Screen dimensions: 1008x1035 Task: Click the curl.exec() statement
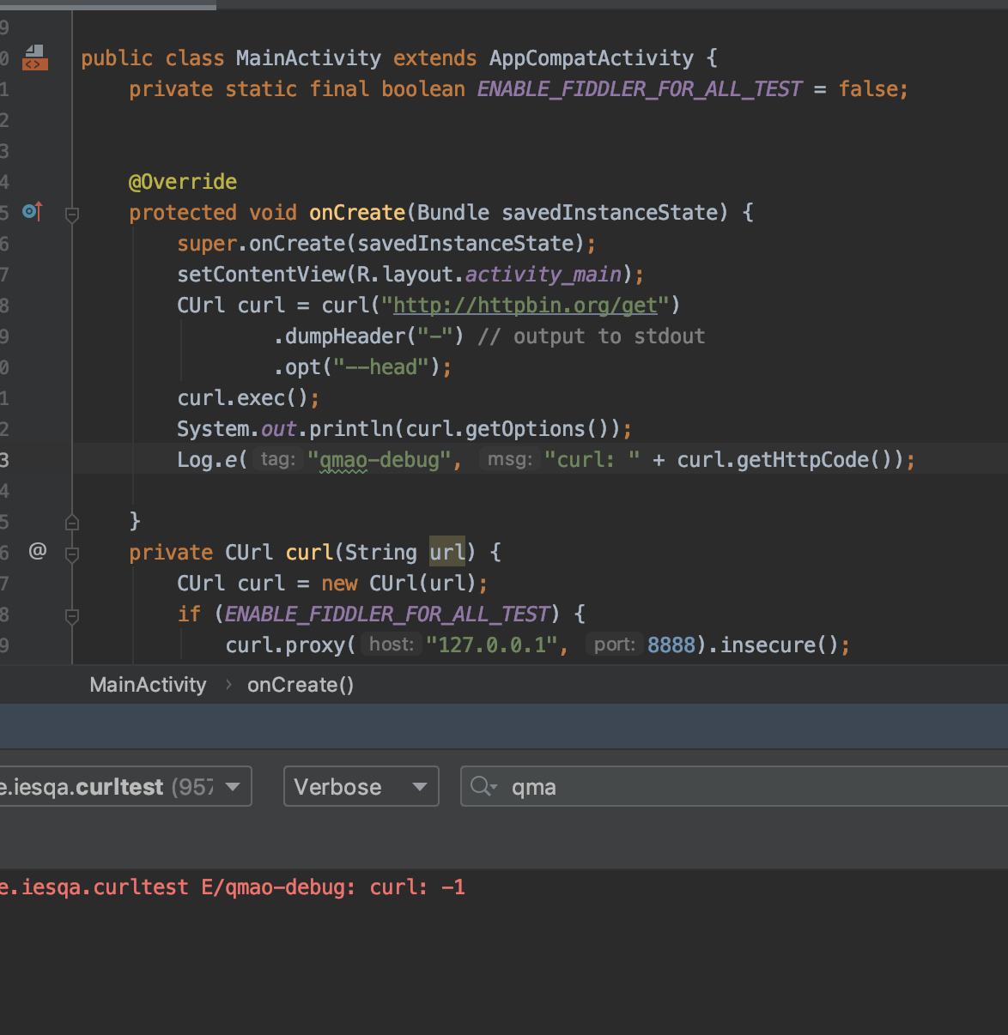(248, 398)
